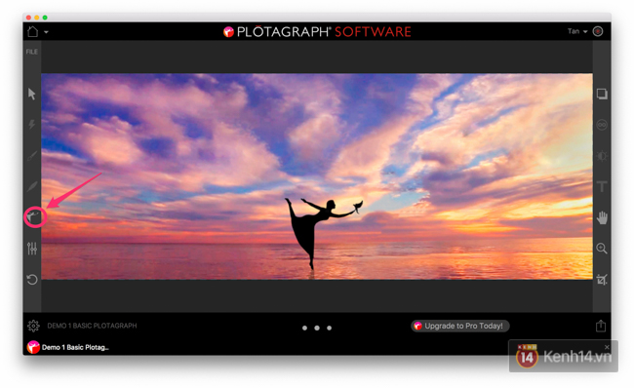Screen dimensions: 634x388
Task: Click the infinity loop icon
Action: (602, 125)
